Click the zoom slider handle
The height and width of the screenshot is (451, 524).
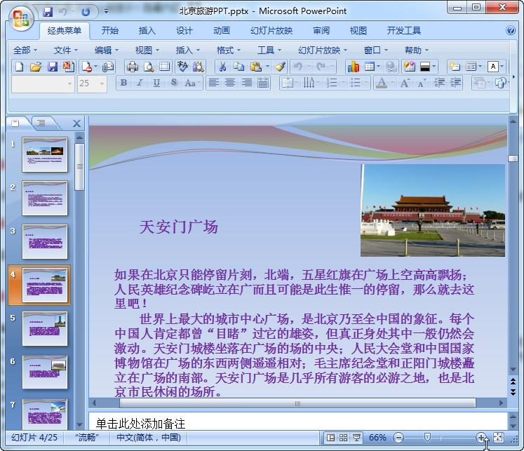point(426,438)
